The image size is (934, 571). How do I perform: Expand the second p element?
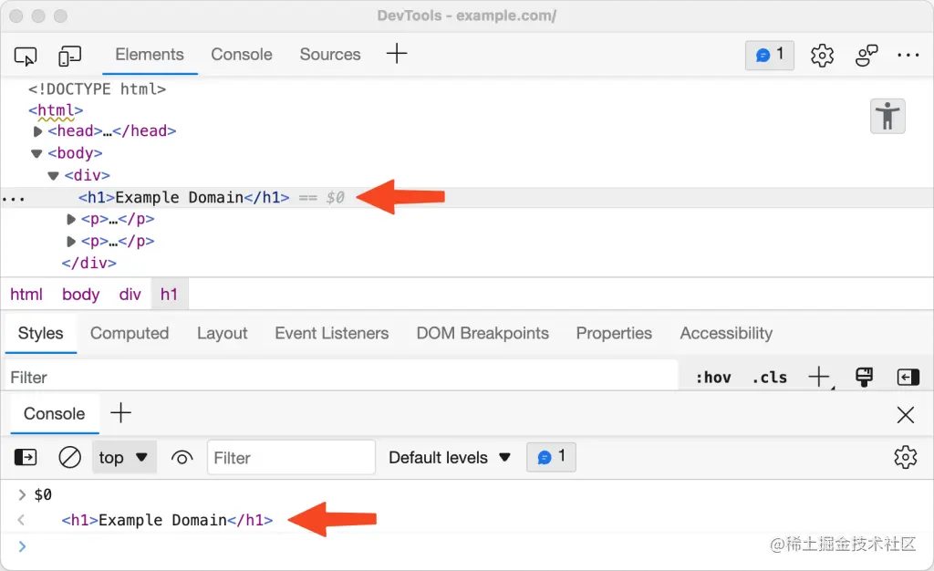pos(71,241)
